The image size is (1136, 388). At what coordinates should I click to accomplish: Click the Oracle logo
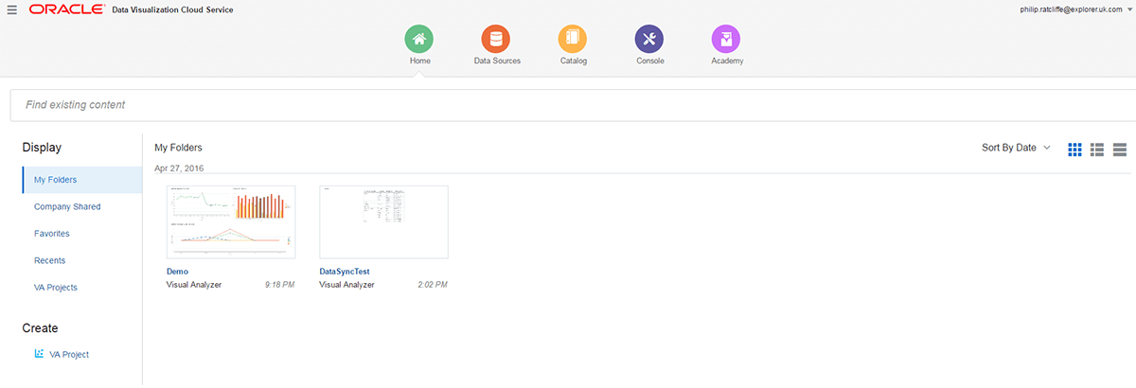coord(65,9)
